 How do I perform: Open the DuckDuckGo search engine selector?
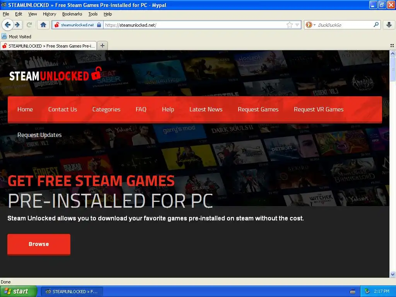tap(311, 25)
